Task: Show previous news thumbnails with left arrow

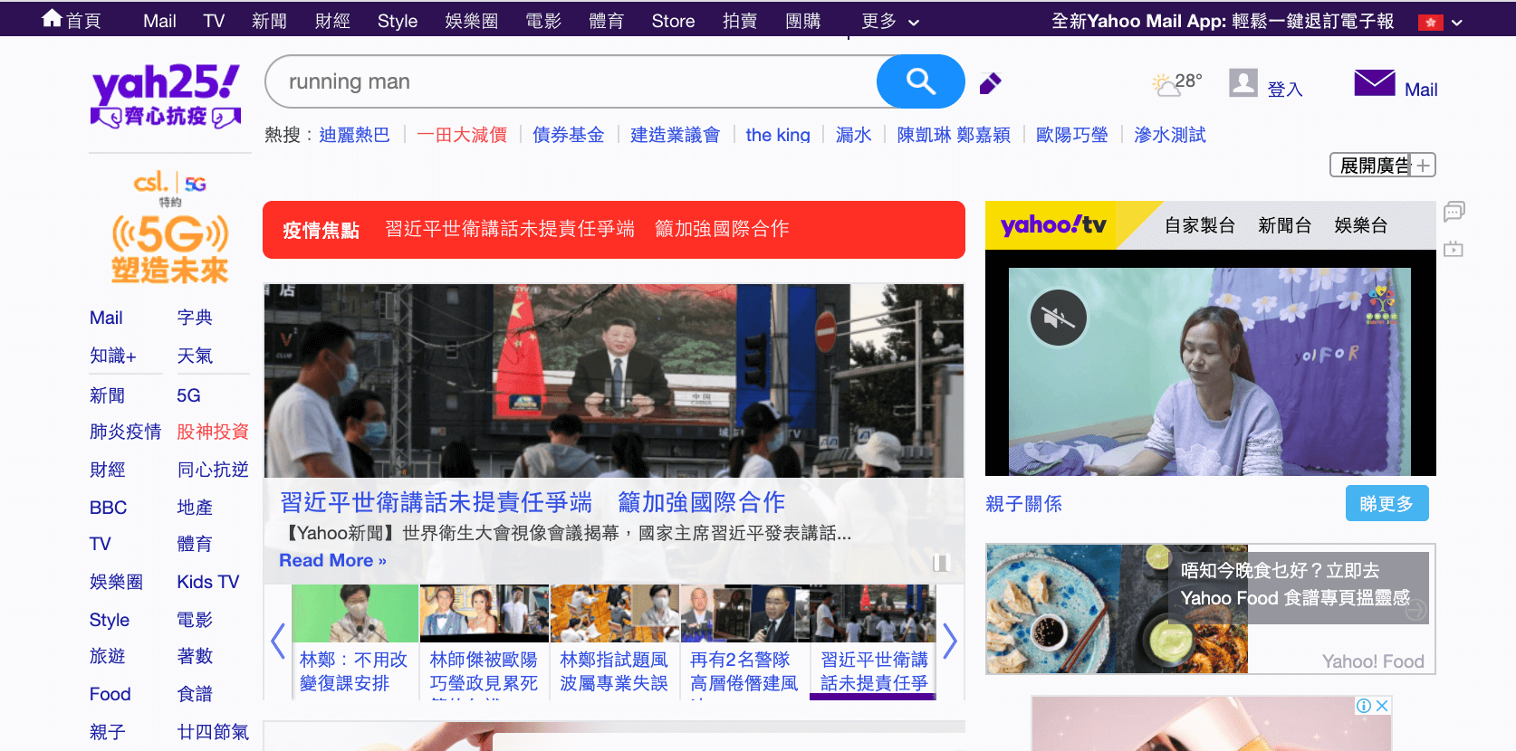Action: point(278,641)
